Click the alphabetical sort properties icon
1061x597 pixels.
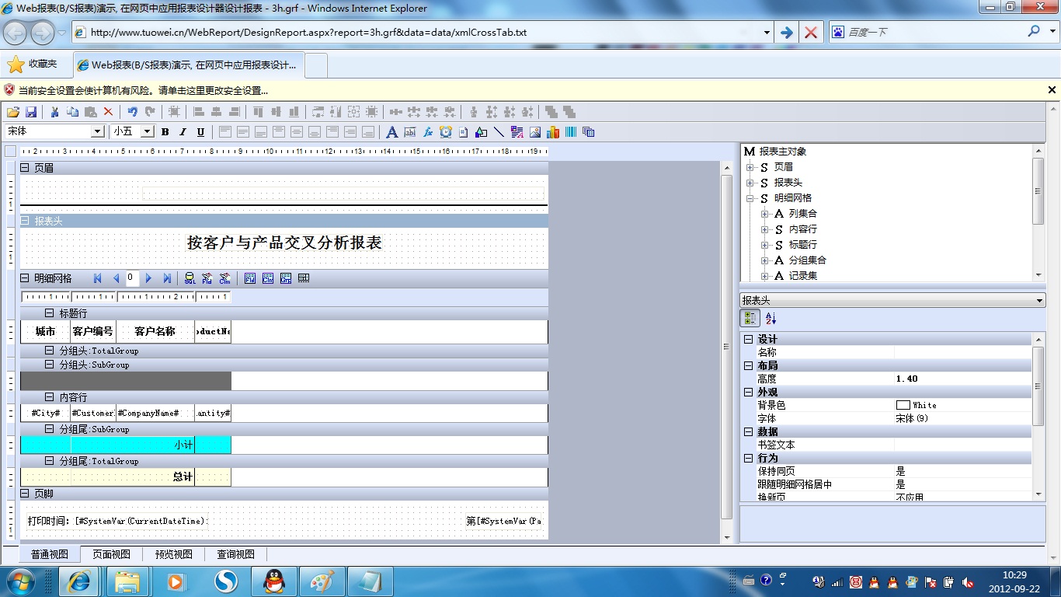point(771,318)
